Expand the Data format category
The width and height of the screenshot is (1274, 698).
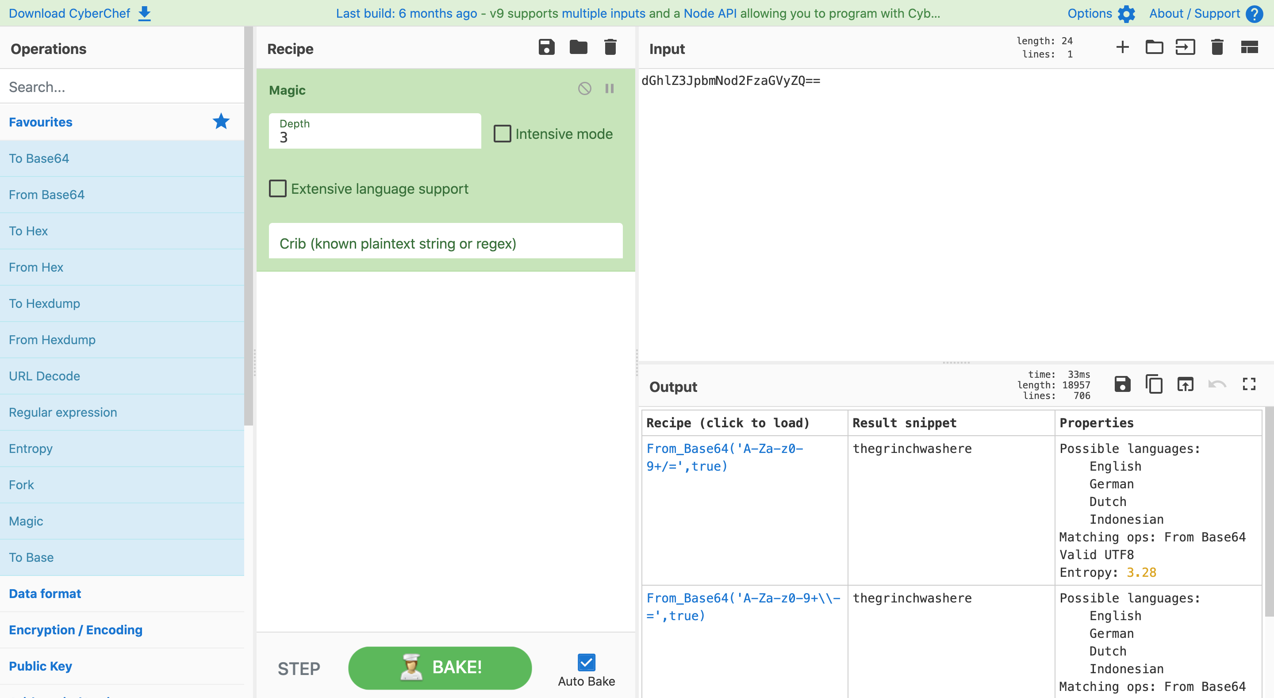(x=45, y=594)
